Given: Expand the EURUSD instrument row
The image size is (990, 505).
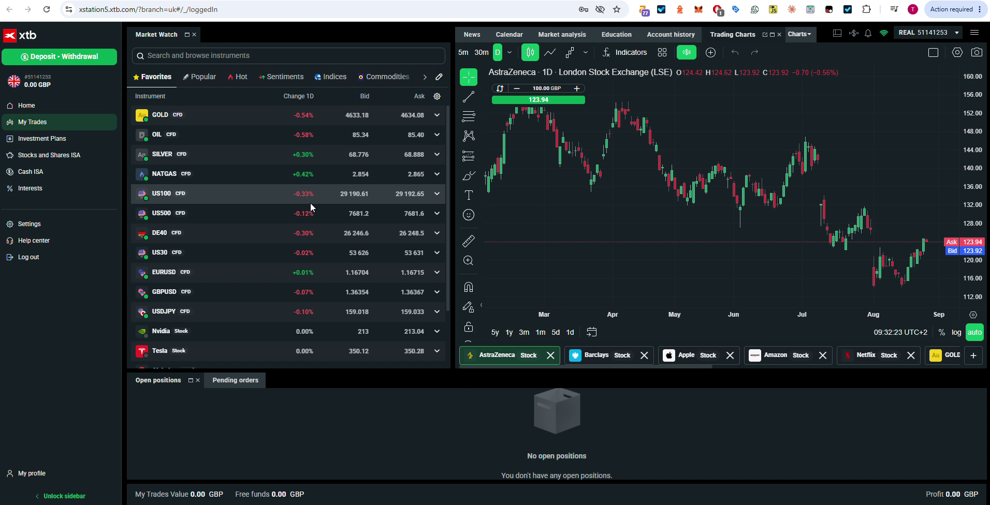Looking at the screenshot, I should (x=437, y=272).
